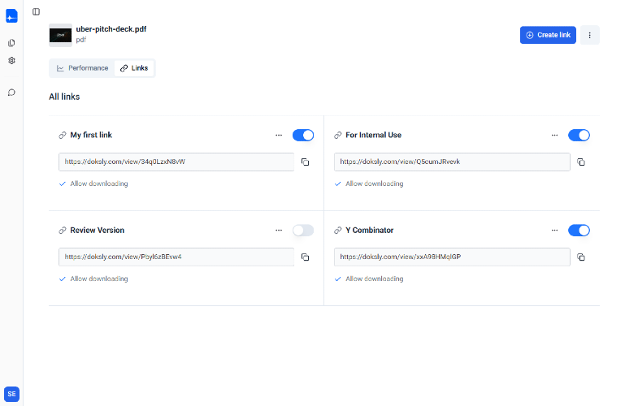Click the For Internal Use URL field

[x=452, y=162]
